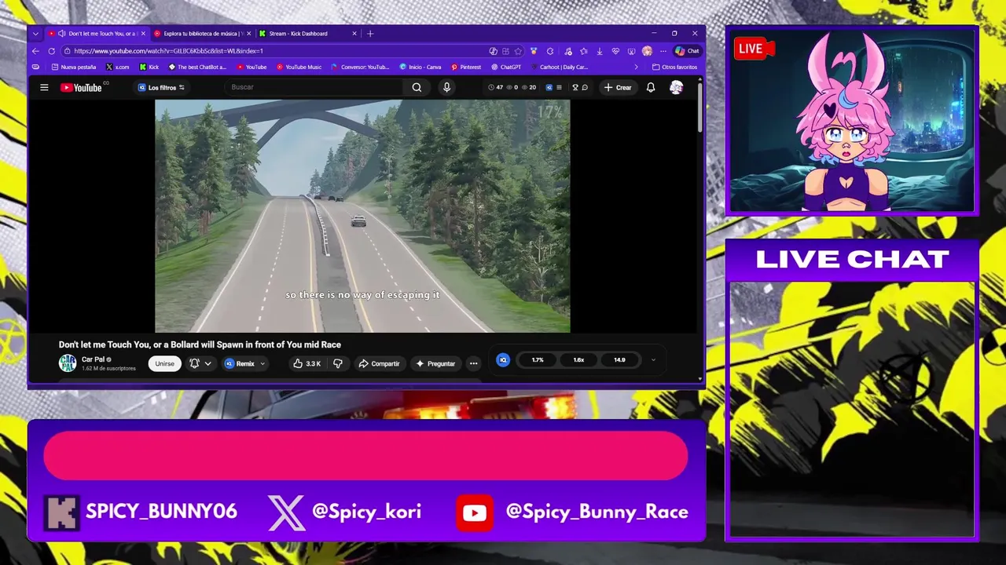Screen dimensions: 1006x565
Task: Open the YouTube hamburger guide menu
Action: (44, 87)
